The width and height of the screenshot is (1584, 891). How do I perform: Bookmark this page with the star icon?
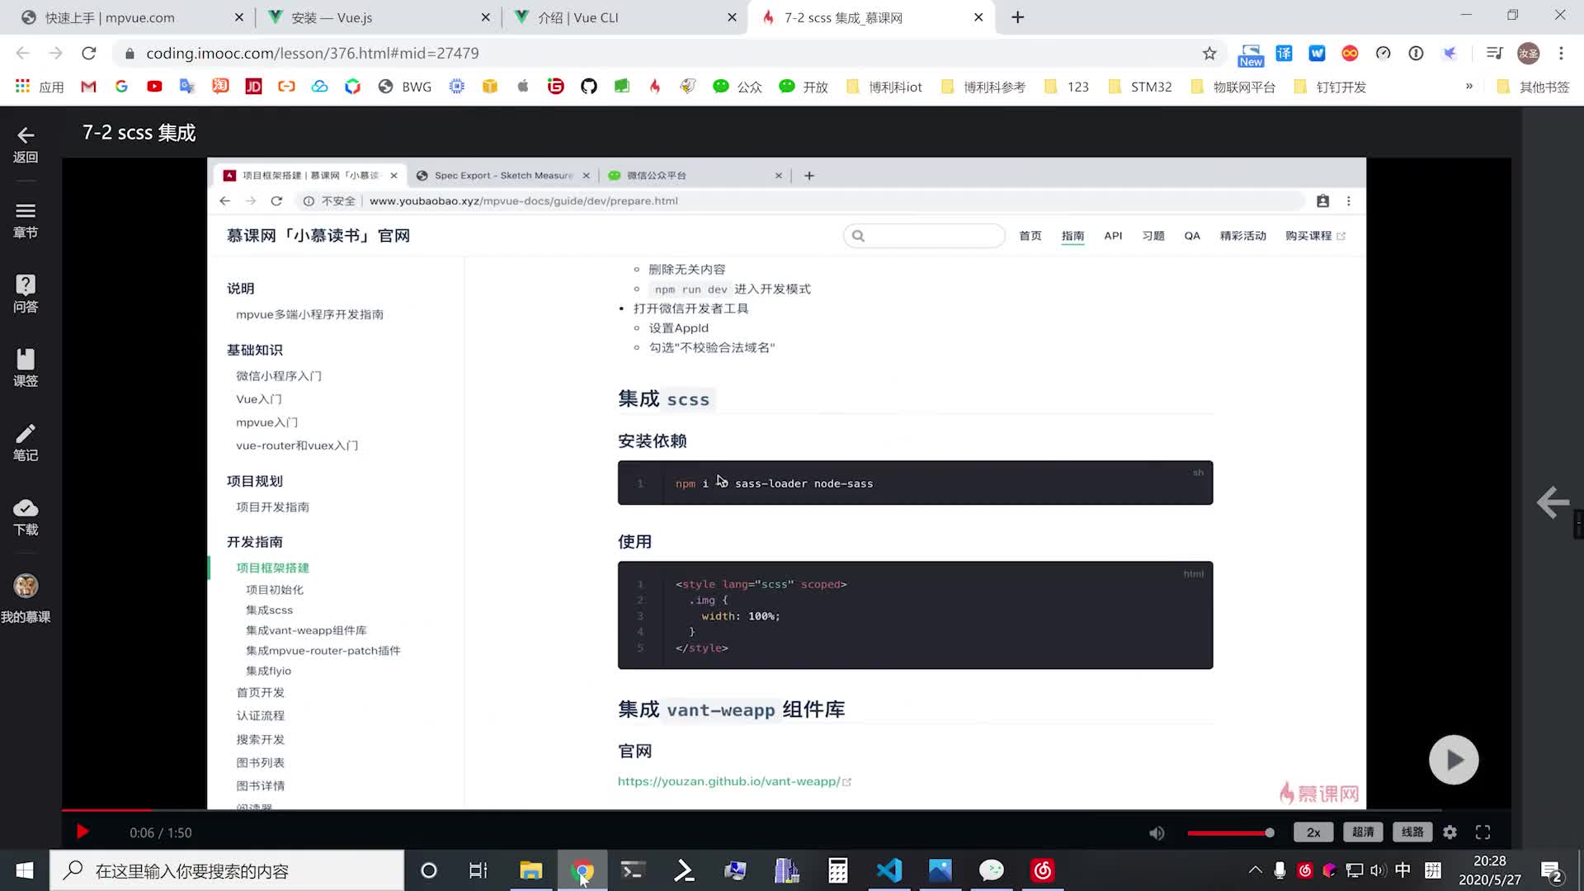[1209, 53]
